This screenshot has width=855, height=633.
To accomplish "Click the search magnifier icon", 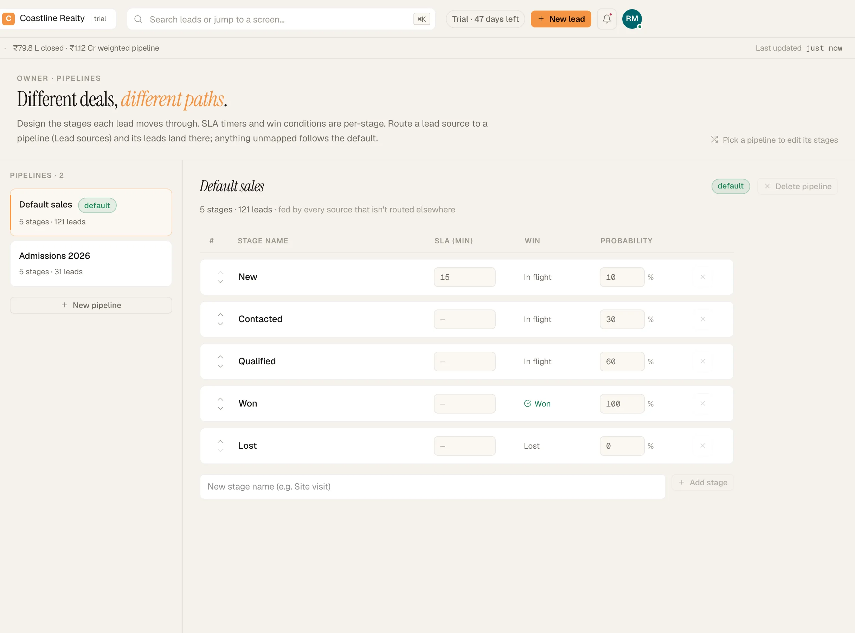I will click(x=138, y=19).
